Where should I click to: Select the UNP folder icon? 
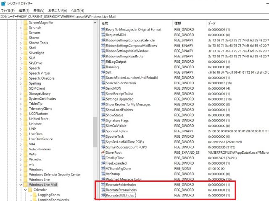point(25,129)
